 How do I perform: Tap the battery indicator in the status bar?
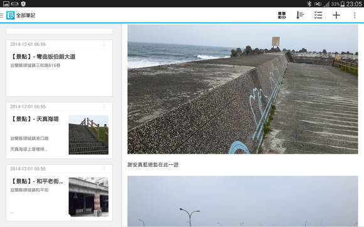click(343, 4)
